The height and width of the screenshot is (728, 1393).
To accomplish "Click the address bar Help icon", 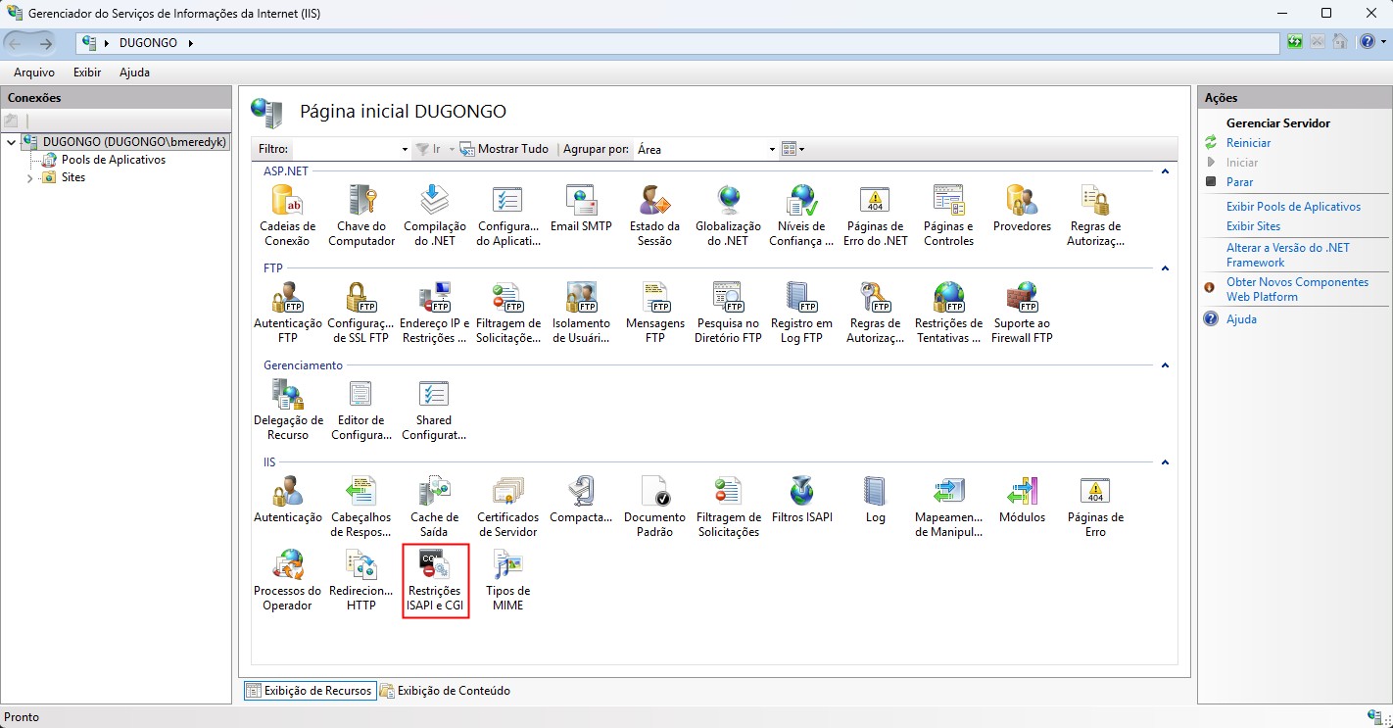I will click(1368, 42).
